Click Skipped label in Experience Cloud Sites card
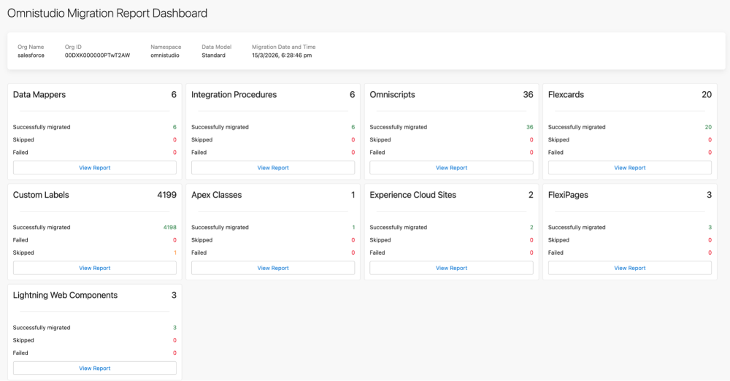The height and width of the screenshot is (381, 730). pyautogui.click(x=380, y=240)
